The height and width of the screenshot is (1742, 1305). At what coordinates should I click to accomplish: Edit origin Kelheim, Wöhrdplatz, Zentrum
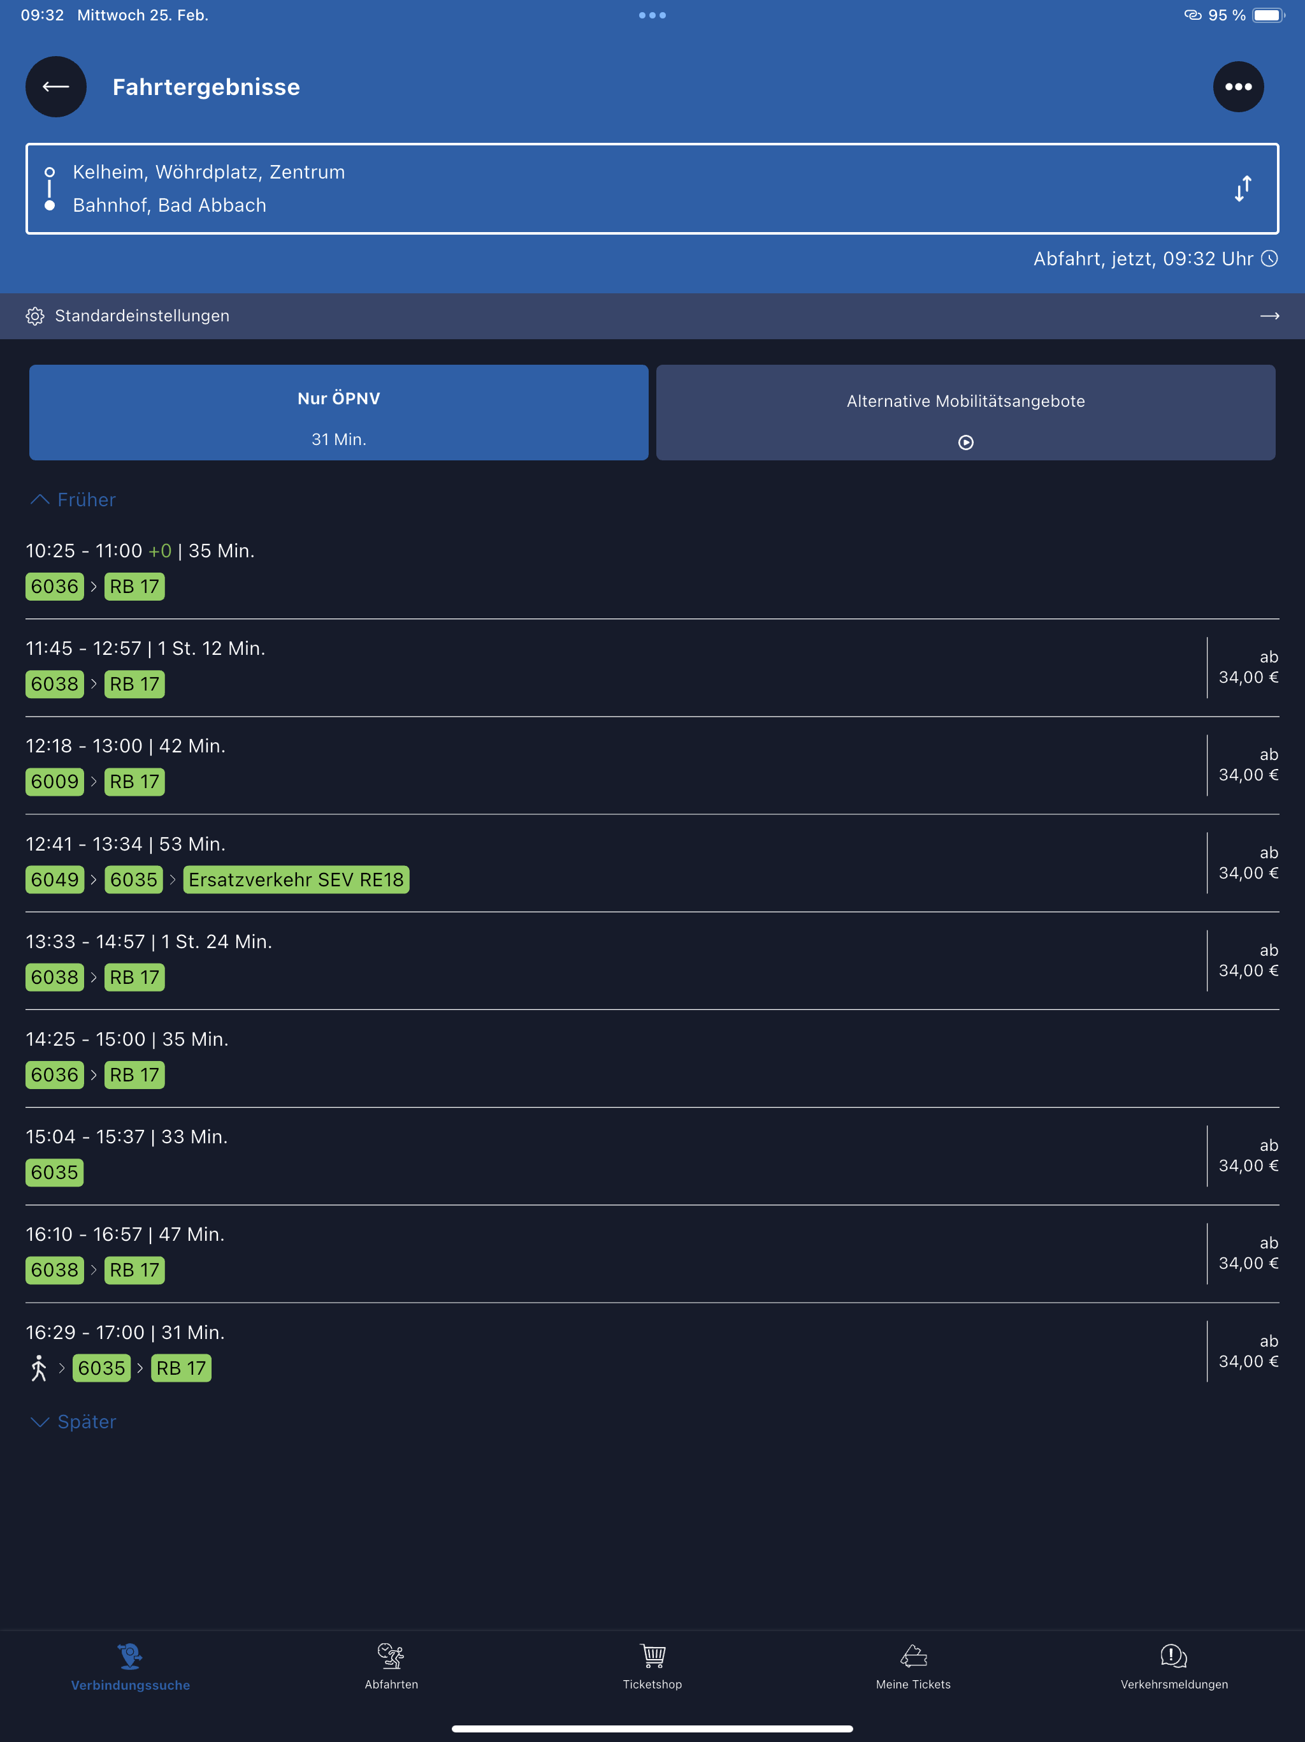pos(208,172)
